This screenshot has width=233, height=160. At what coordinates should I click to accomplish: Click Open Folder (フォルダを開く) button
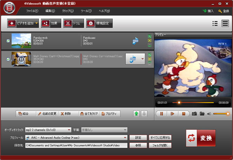coord(160,145)
